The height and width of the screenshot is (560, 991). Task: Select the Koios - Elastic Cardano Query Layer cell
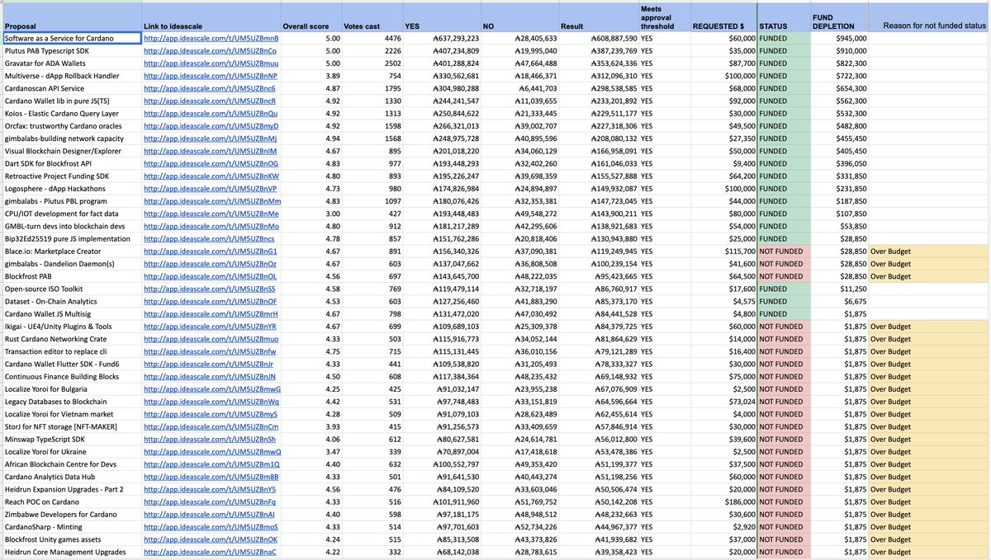70,114
